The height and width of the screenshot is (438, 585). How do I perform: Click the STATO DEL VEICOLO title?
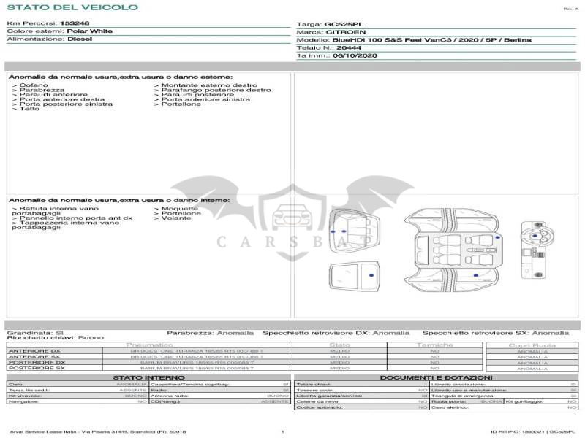pos(72,8)
